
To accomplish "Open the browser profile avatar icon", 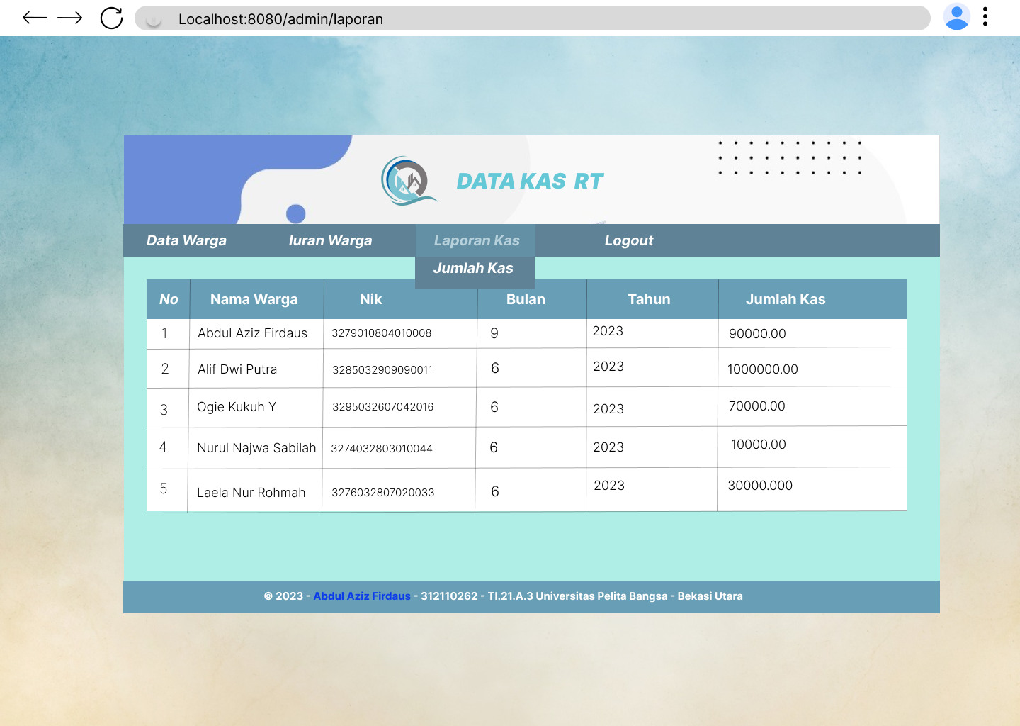I will (956, 17).
